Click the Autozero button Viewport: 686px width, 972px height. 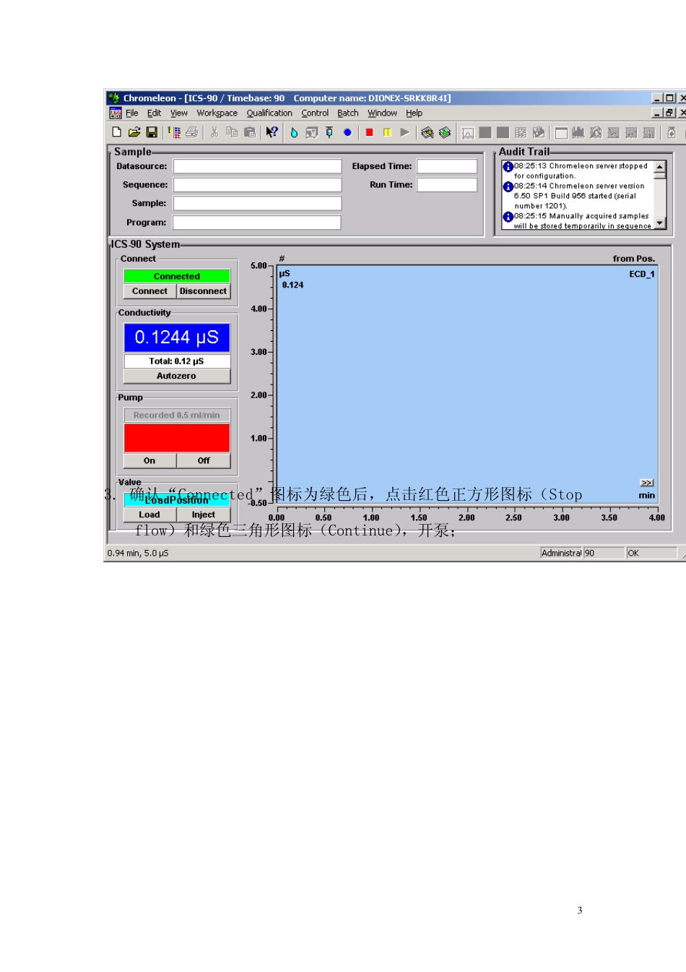(177, 376)
